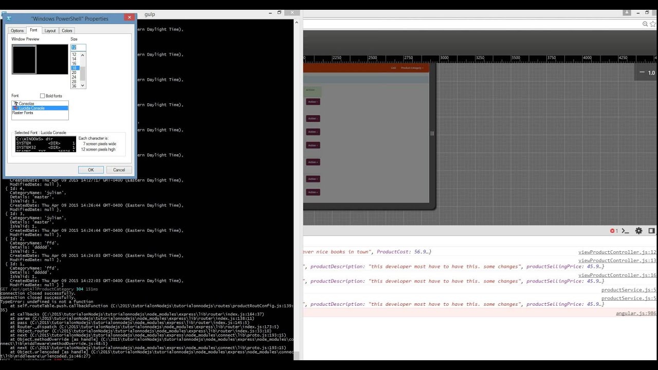
Task: Click the 3000 mark on the ruler
Action: tap(444, 58)
